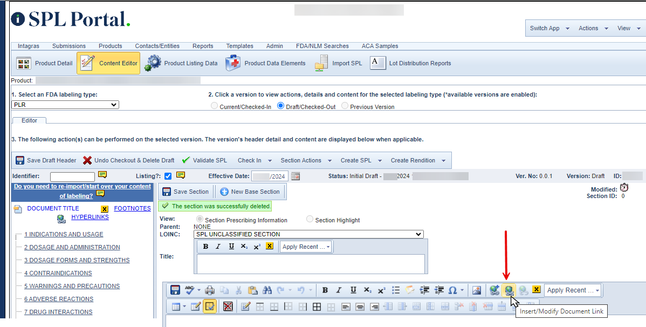The image size is (646, 327).
Task: Run spell check with the ABC icon
Action: point(189,290)
